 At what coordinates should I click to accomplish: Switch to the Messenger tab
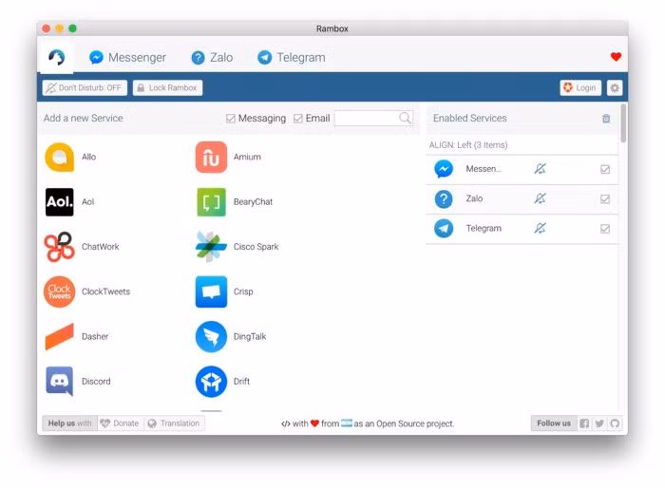point(127,58)
